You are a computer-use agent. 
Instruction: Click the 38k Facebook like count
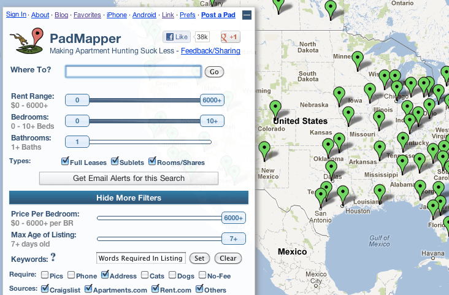pos(202,37)
